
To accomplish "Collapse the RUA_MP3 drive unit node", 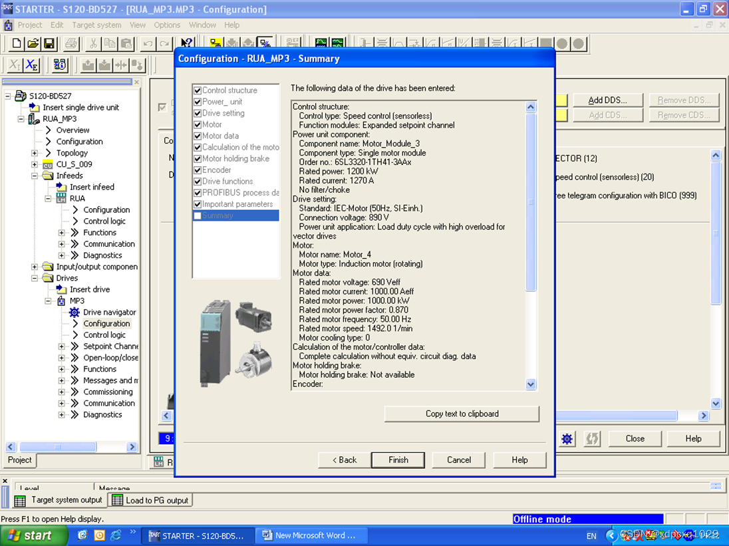I will [21, 119].
